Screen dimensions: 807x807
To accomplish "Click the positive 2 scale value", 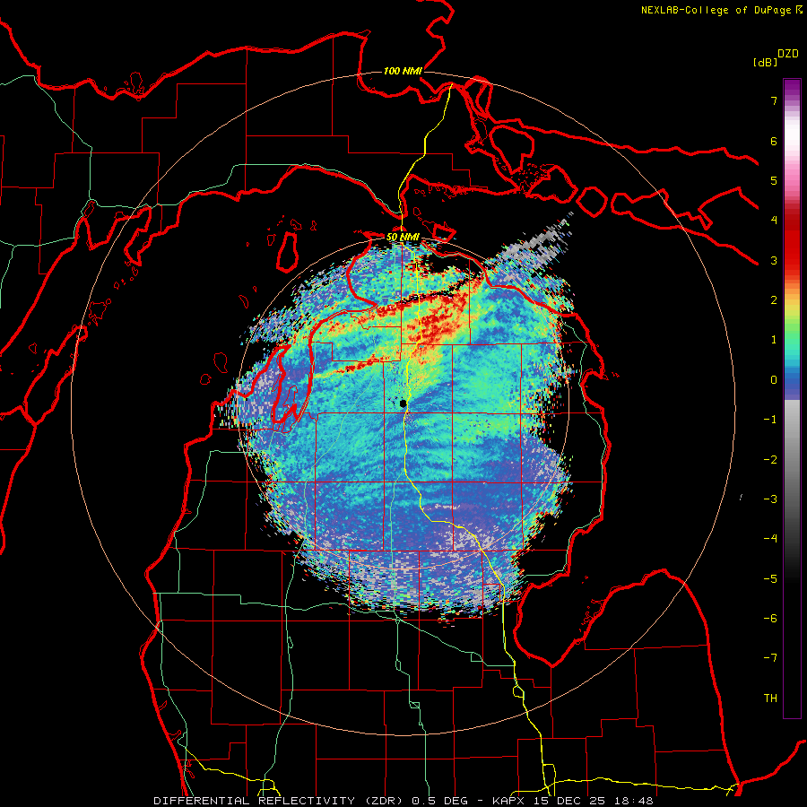I will click(x=774, y=299).
